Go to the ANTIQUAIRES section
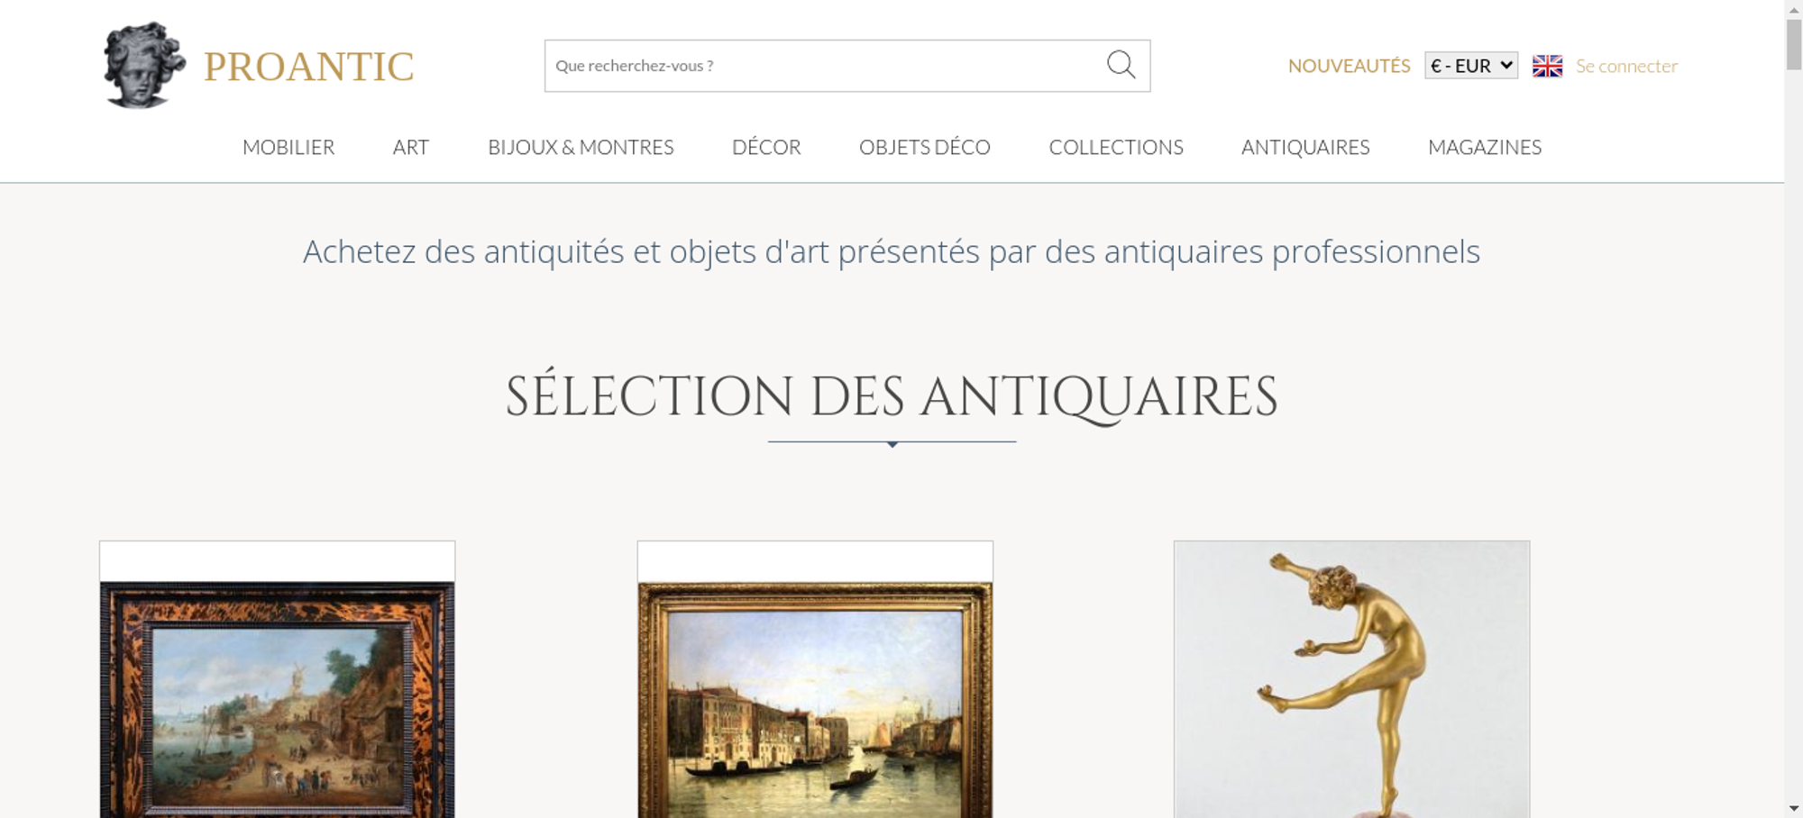 (1305, 147)
